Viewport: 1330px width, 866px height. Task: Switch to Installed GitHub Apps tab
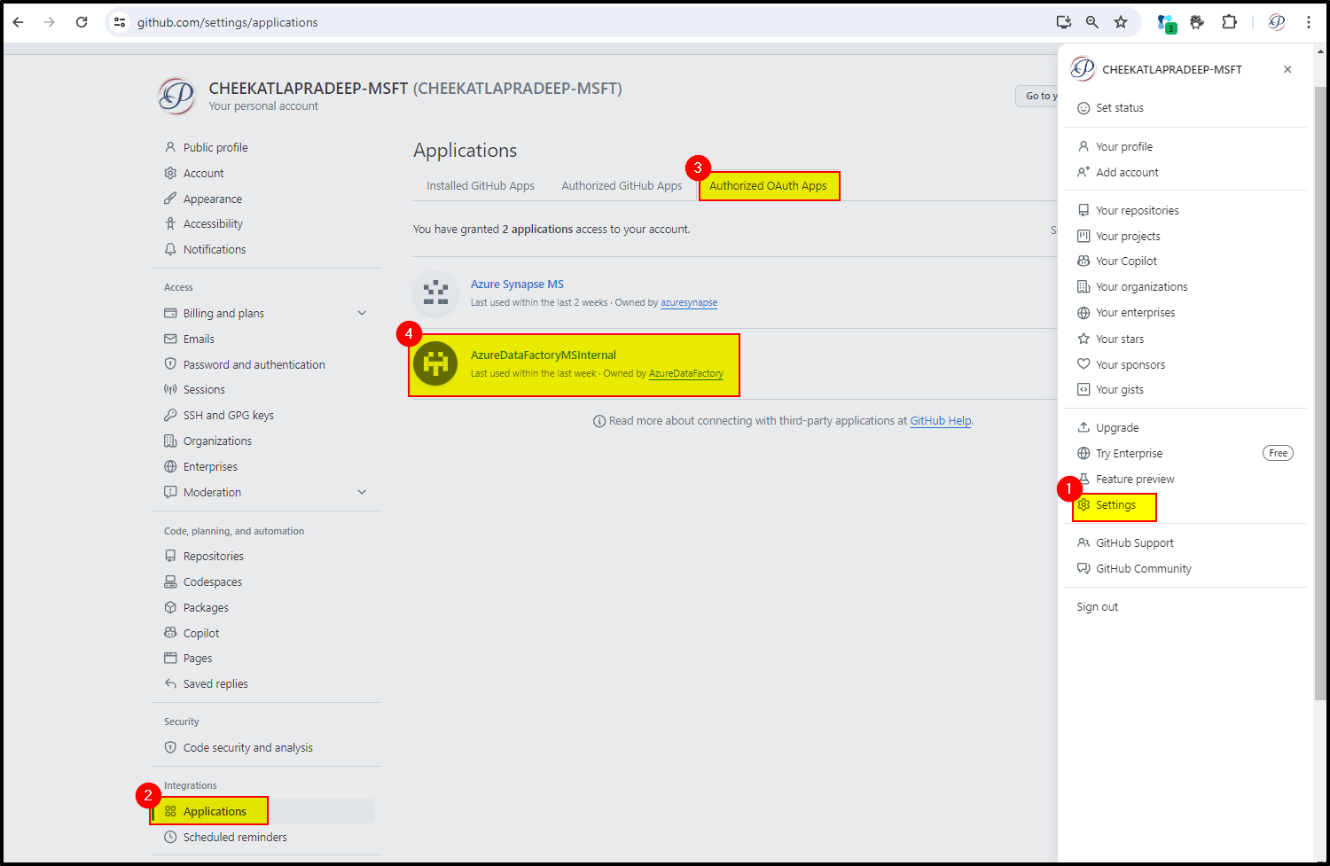[x=481, y=186]
